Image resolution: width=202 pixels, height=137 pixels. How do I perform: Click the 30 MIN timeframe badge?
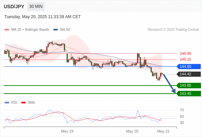coord(36,7)
